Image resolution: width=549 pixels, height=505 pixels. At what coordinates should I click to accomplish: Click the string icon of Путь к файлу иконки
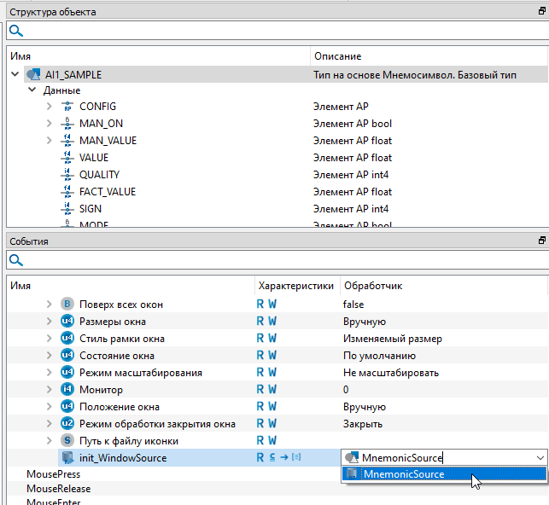tap(67, 441)
